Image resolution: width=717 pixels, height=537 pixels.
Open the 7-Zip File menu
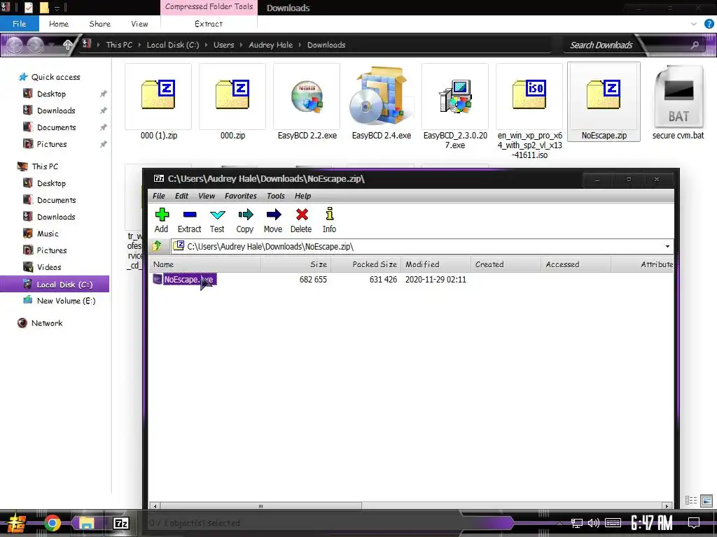[x=159, y=196]
